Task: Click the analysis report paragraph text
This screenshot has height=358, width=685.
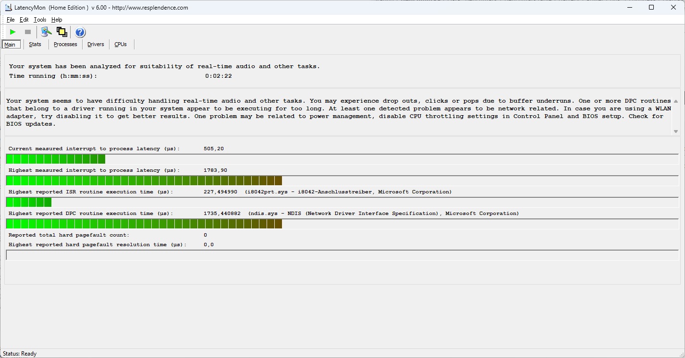Action: [x=338, y=112]
